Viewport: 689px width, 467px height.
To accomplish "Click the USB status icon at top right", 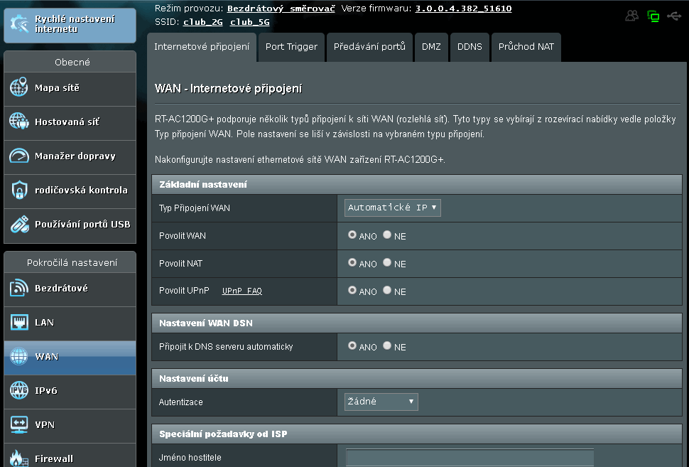I will click(x=673, y=16).
